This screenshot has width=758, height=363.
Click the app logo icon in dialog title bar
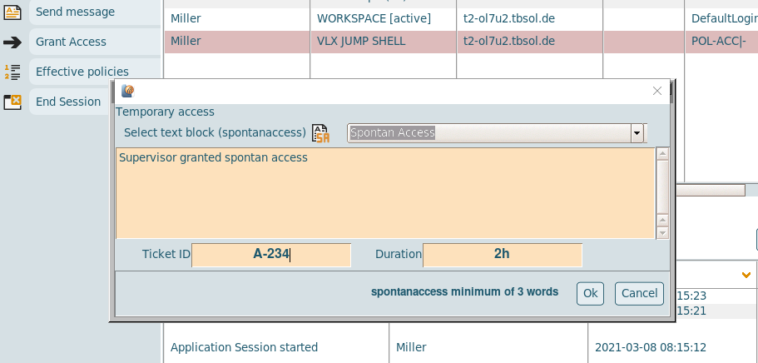pos(127,91)
